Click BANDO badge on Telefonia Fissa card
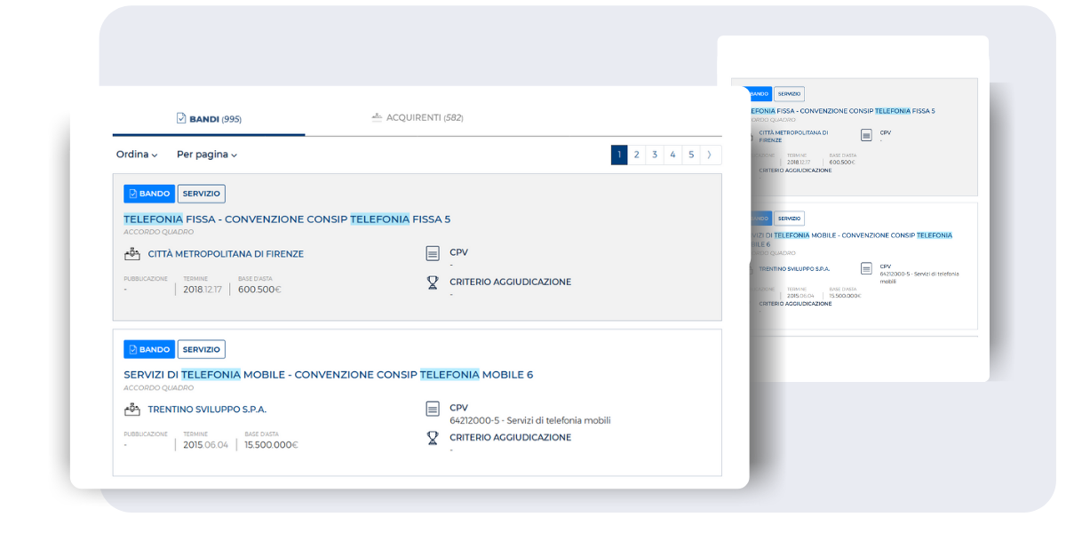This screenshot has width=1066, height=533. 149,194
